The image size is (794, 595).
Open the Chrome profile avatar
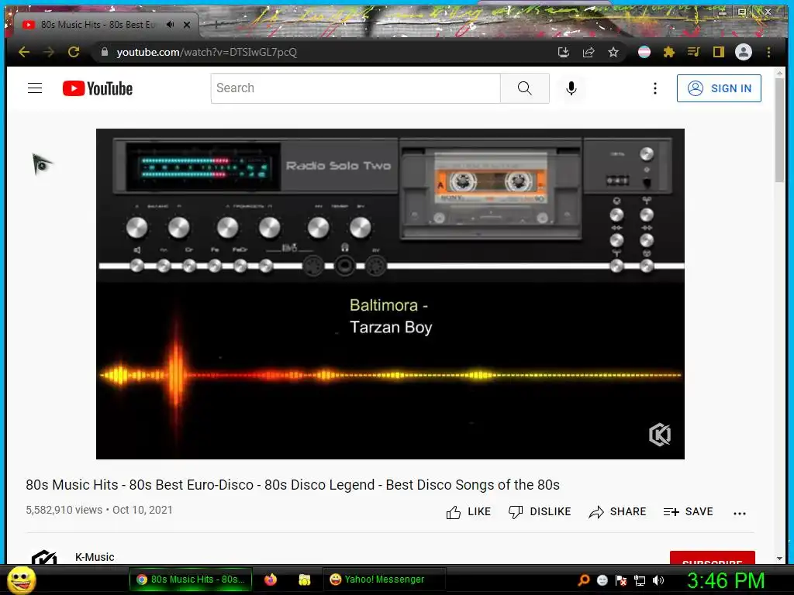pos(744,52)
